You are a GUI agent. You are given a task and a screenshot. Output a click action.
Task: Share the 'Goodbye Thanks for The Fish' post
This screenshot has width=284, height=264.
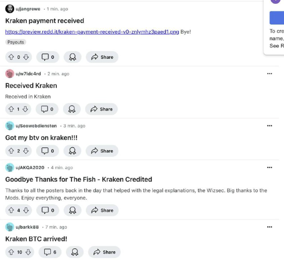(x=102, y=210)
